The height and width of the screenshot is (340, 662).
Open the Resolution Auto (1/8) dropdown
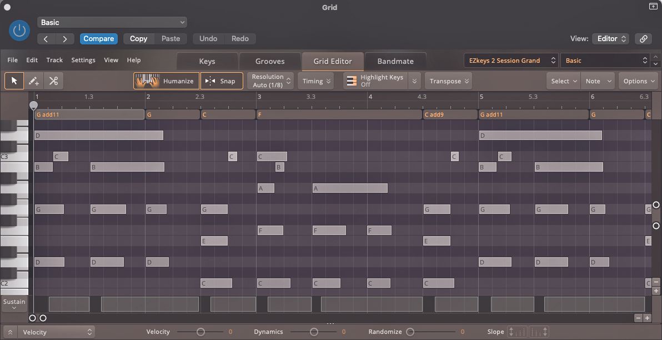[270, 80]
